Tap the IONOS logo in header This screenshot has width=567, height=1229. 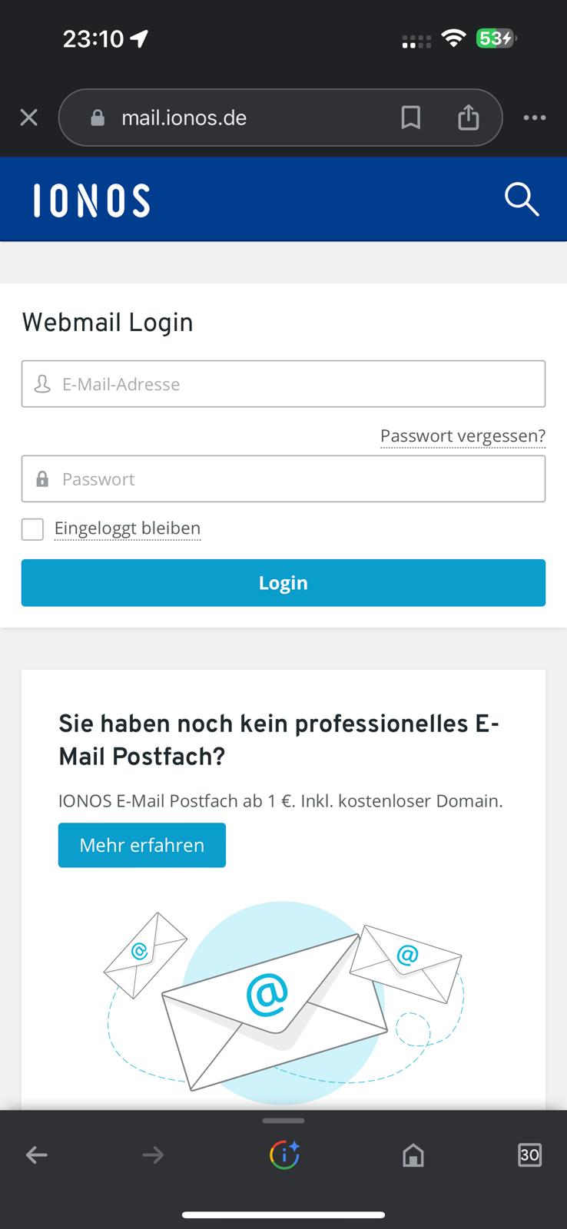(91, 200)
